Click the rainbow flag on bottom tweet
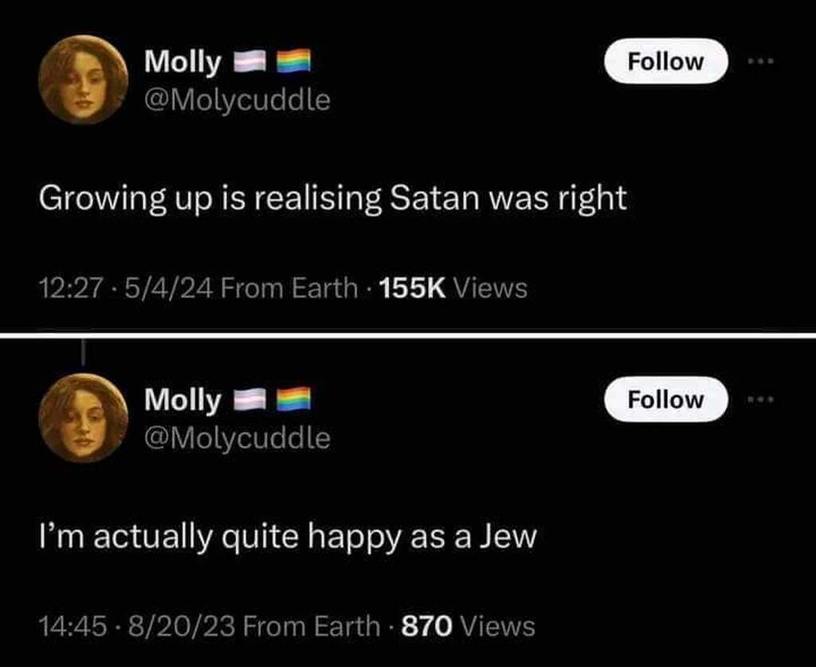The height and width of the screenshot is (667, 816). [x=292, y=398]
